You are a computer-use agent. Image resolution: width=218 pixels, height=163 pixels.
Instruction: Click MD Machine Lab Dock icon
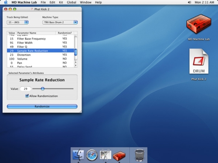(x=119, y=156)
